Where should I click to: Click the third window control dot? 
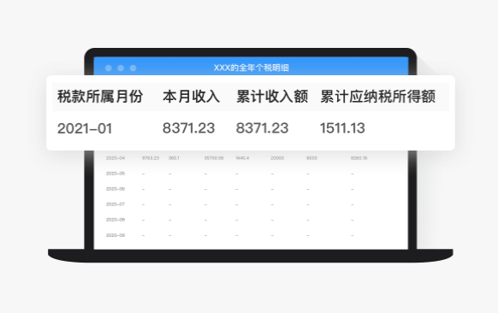tap(133, 68)
